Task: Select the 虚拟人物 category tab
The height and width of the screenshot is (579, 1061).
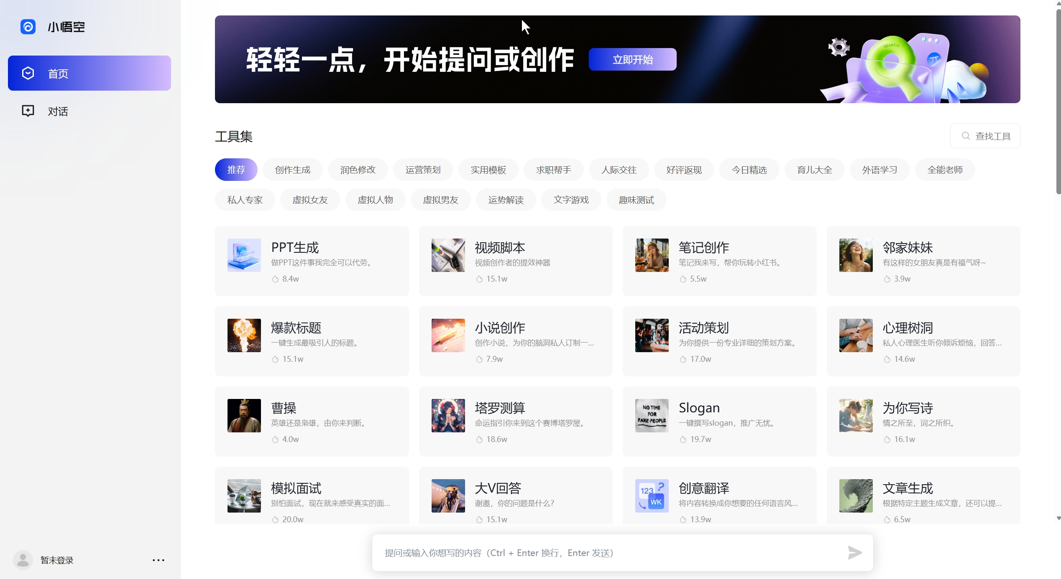Action: pos(376,200)
